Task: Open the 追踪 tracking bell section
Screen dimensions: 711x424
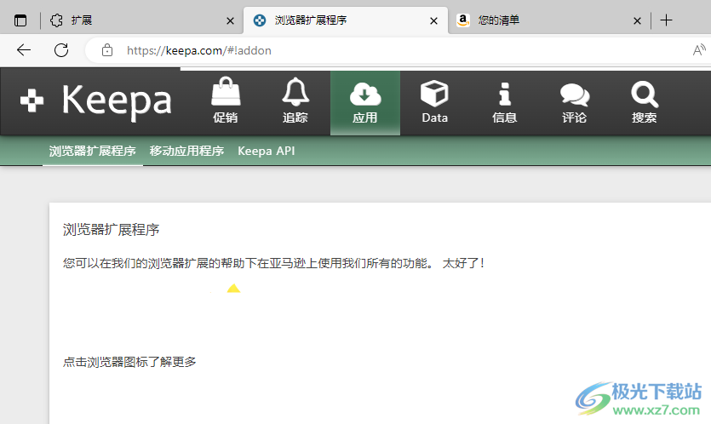Action: click(295, 102)
